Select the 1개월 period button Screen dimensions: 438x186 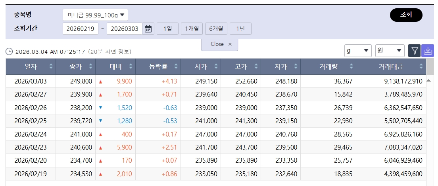(x=192, y=29)
